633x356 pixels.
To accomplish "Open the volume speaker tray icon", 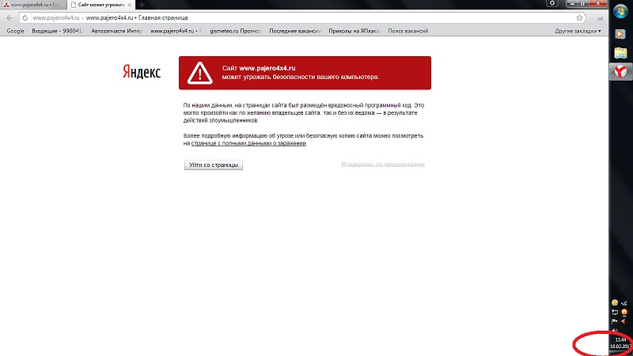I will [x=615, y=330].
